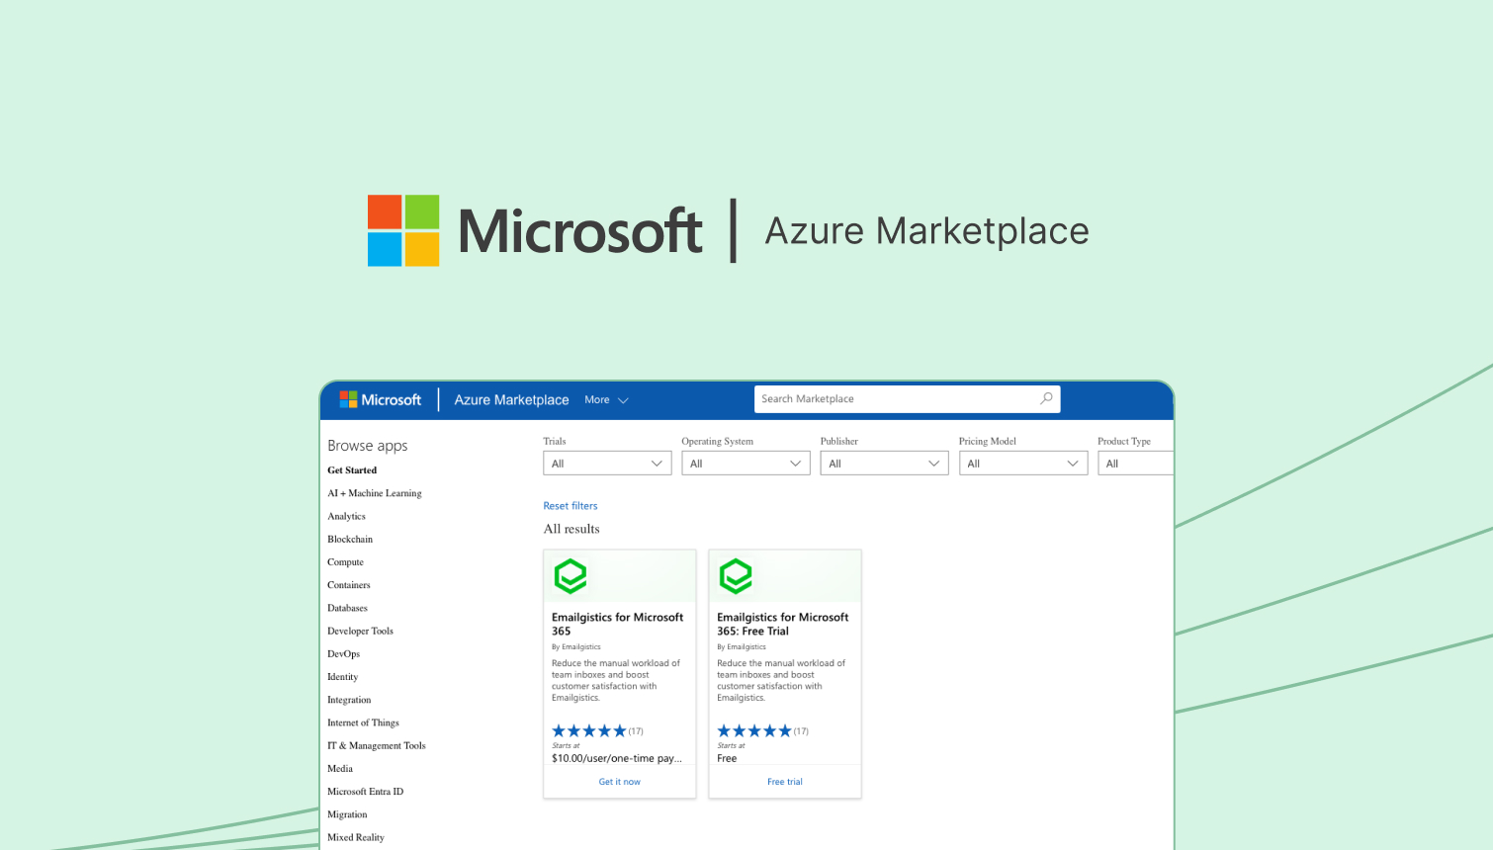The image size is (1493, 850).
Task: Select the Integration category
Action: click(x=349, y=700)
